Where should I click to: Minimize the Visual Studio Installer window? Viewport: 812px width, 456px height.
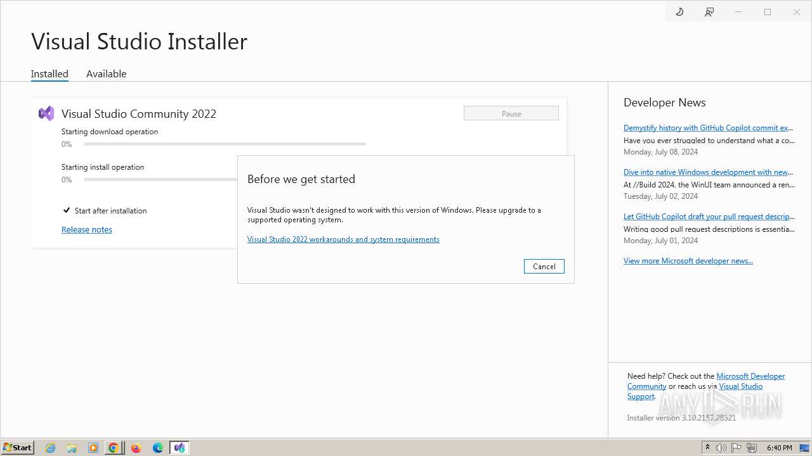[738, 12]
